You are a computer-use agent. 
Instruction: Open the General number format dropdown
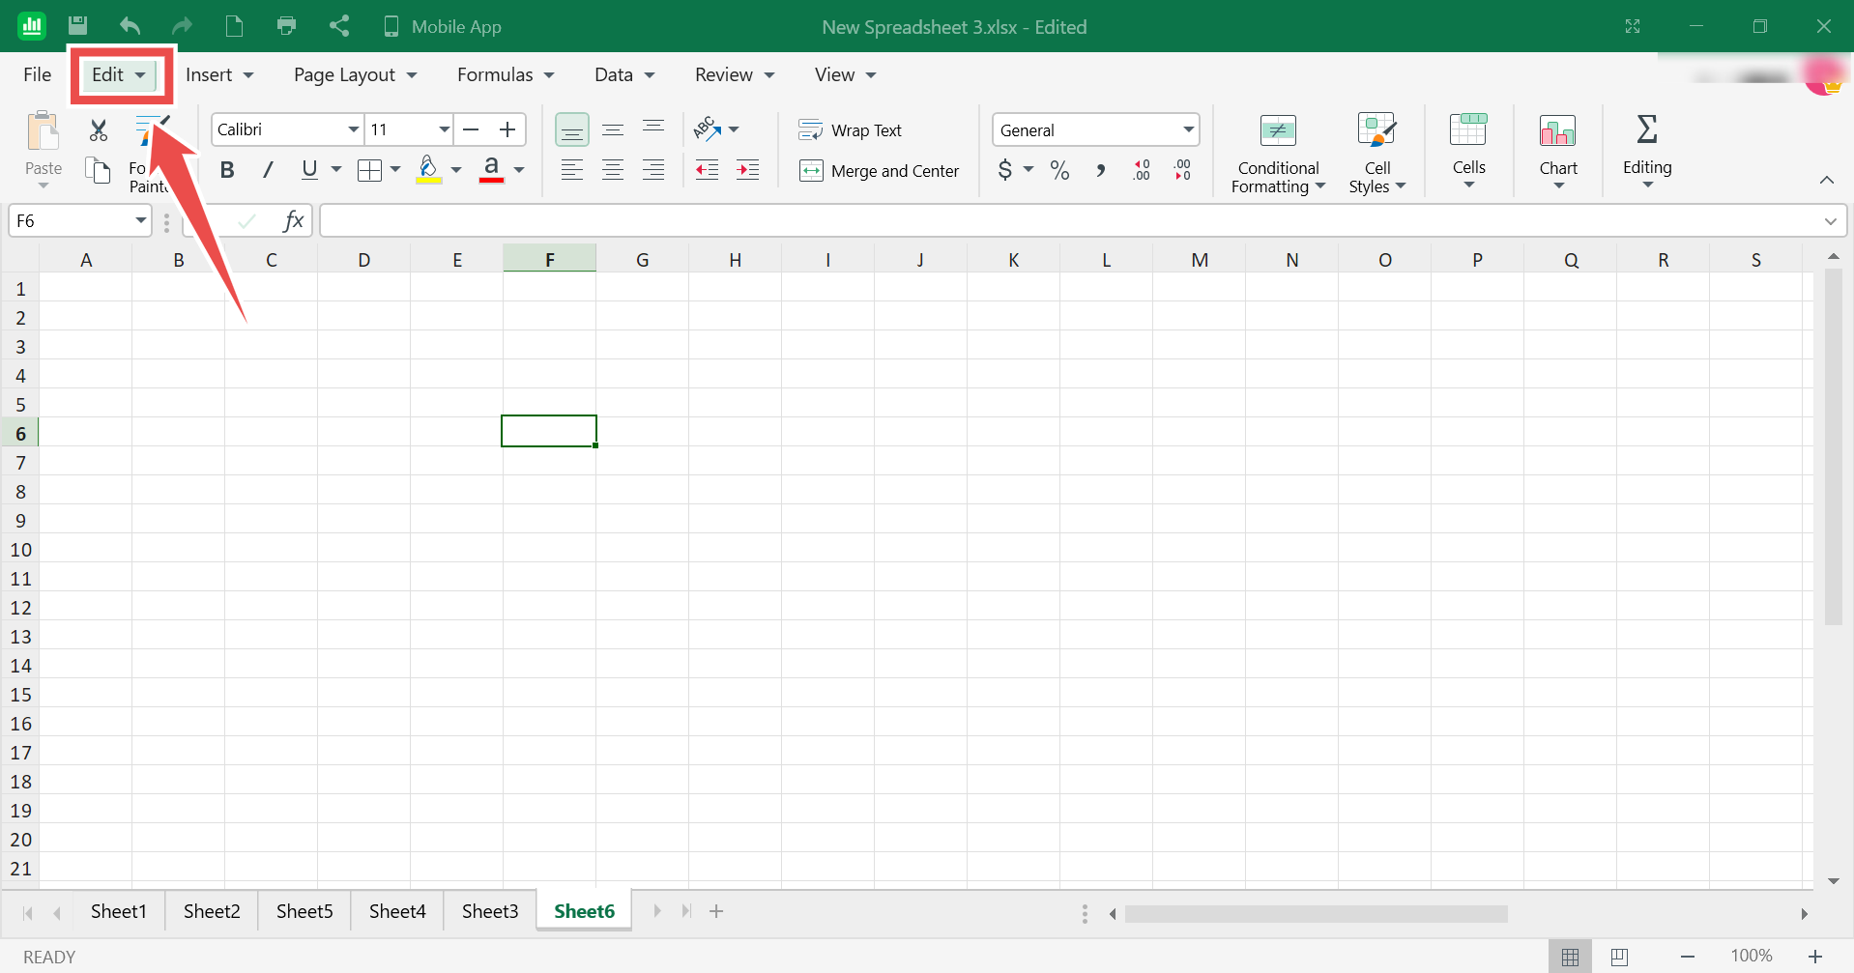[1095, 129]
